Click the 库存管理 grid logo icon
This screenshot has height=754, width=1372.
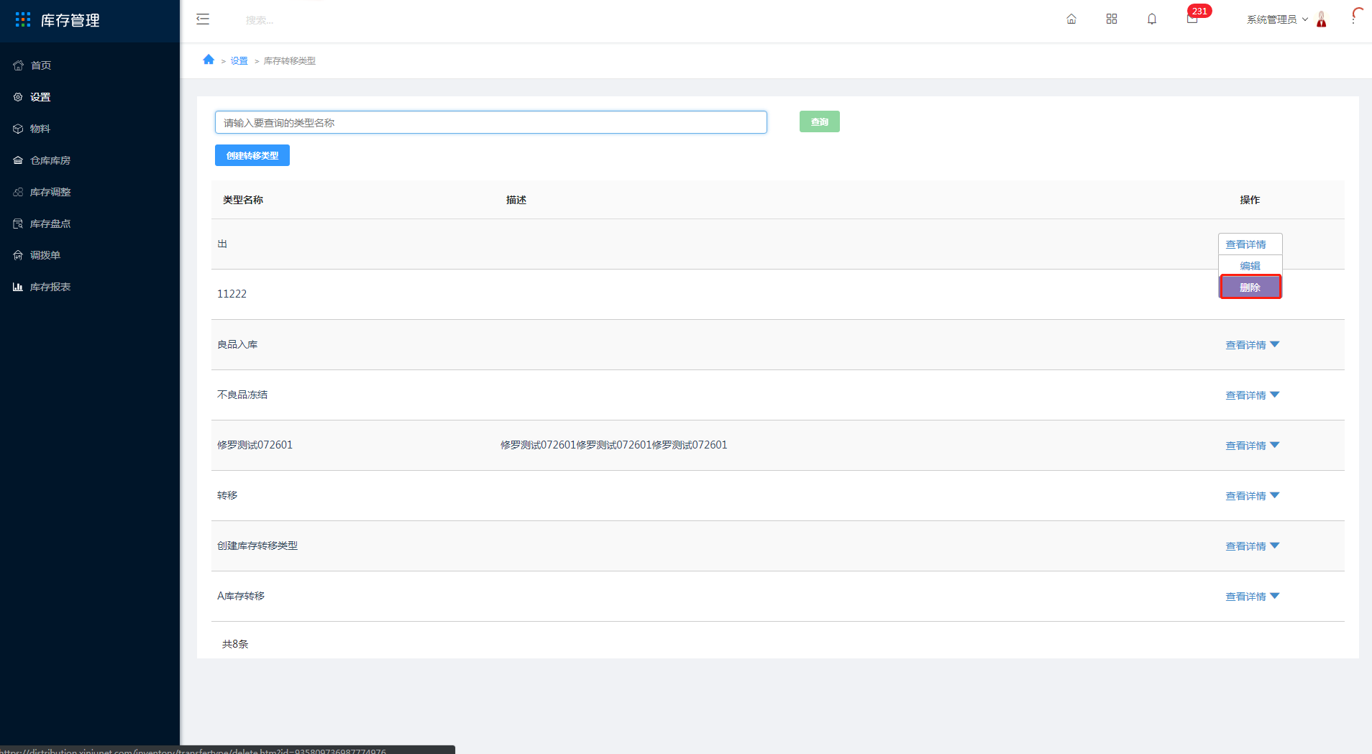[x=23, y=19]
